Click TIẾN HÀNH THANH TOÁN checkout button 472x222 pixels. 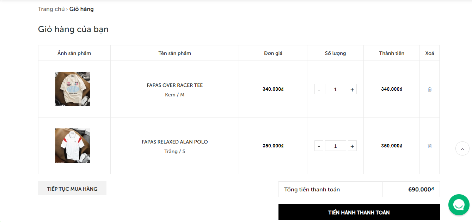(x=359, y=212)
